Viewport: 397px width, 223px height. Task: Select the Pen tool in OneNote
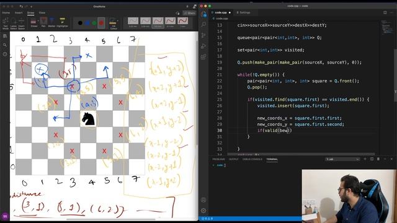click(43, 22)
